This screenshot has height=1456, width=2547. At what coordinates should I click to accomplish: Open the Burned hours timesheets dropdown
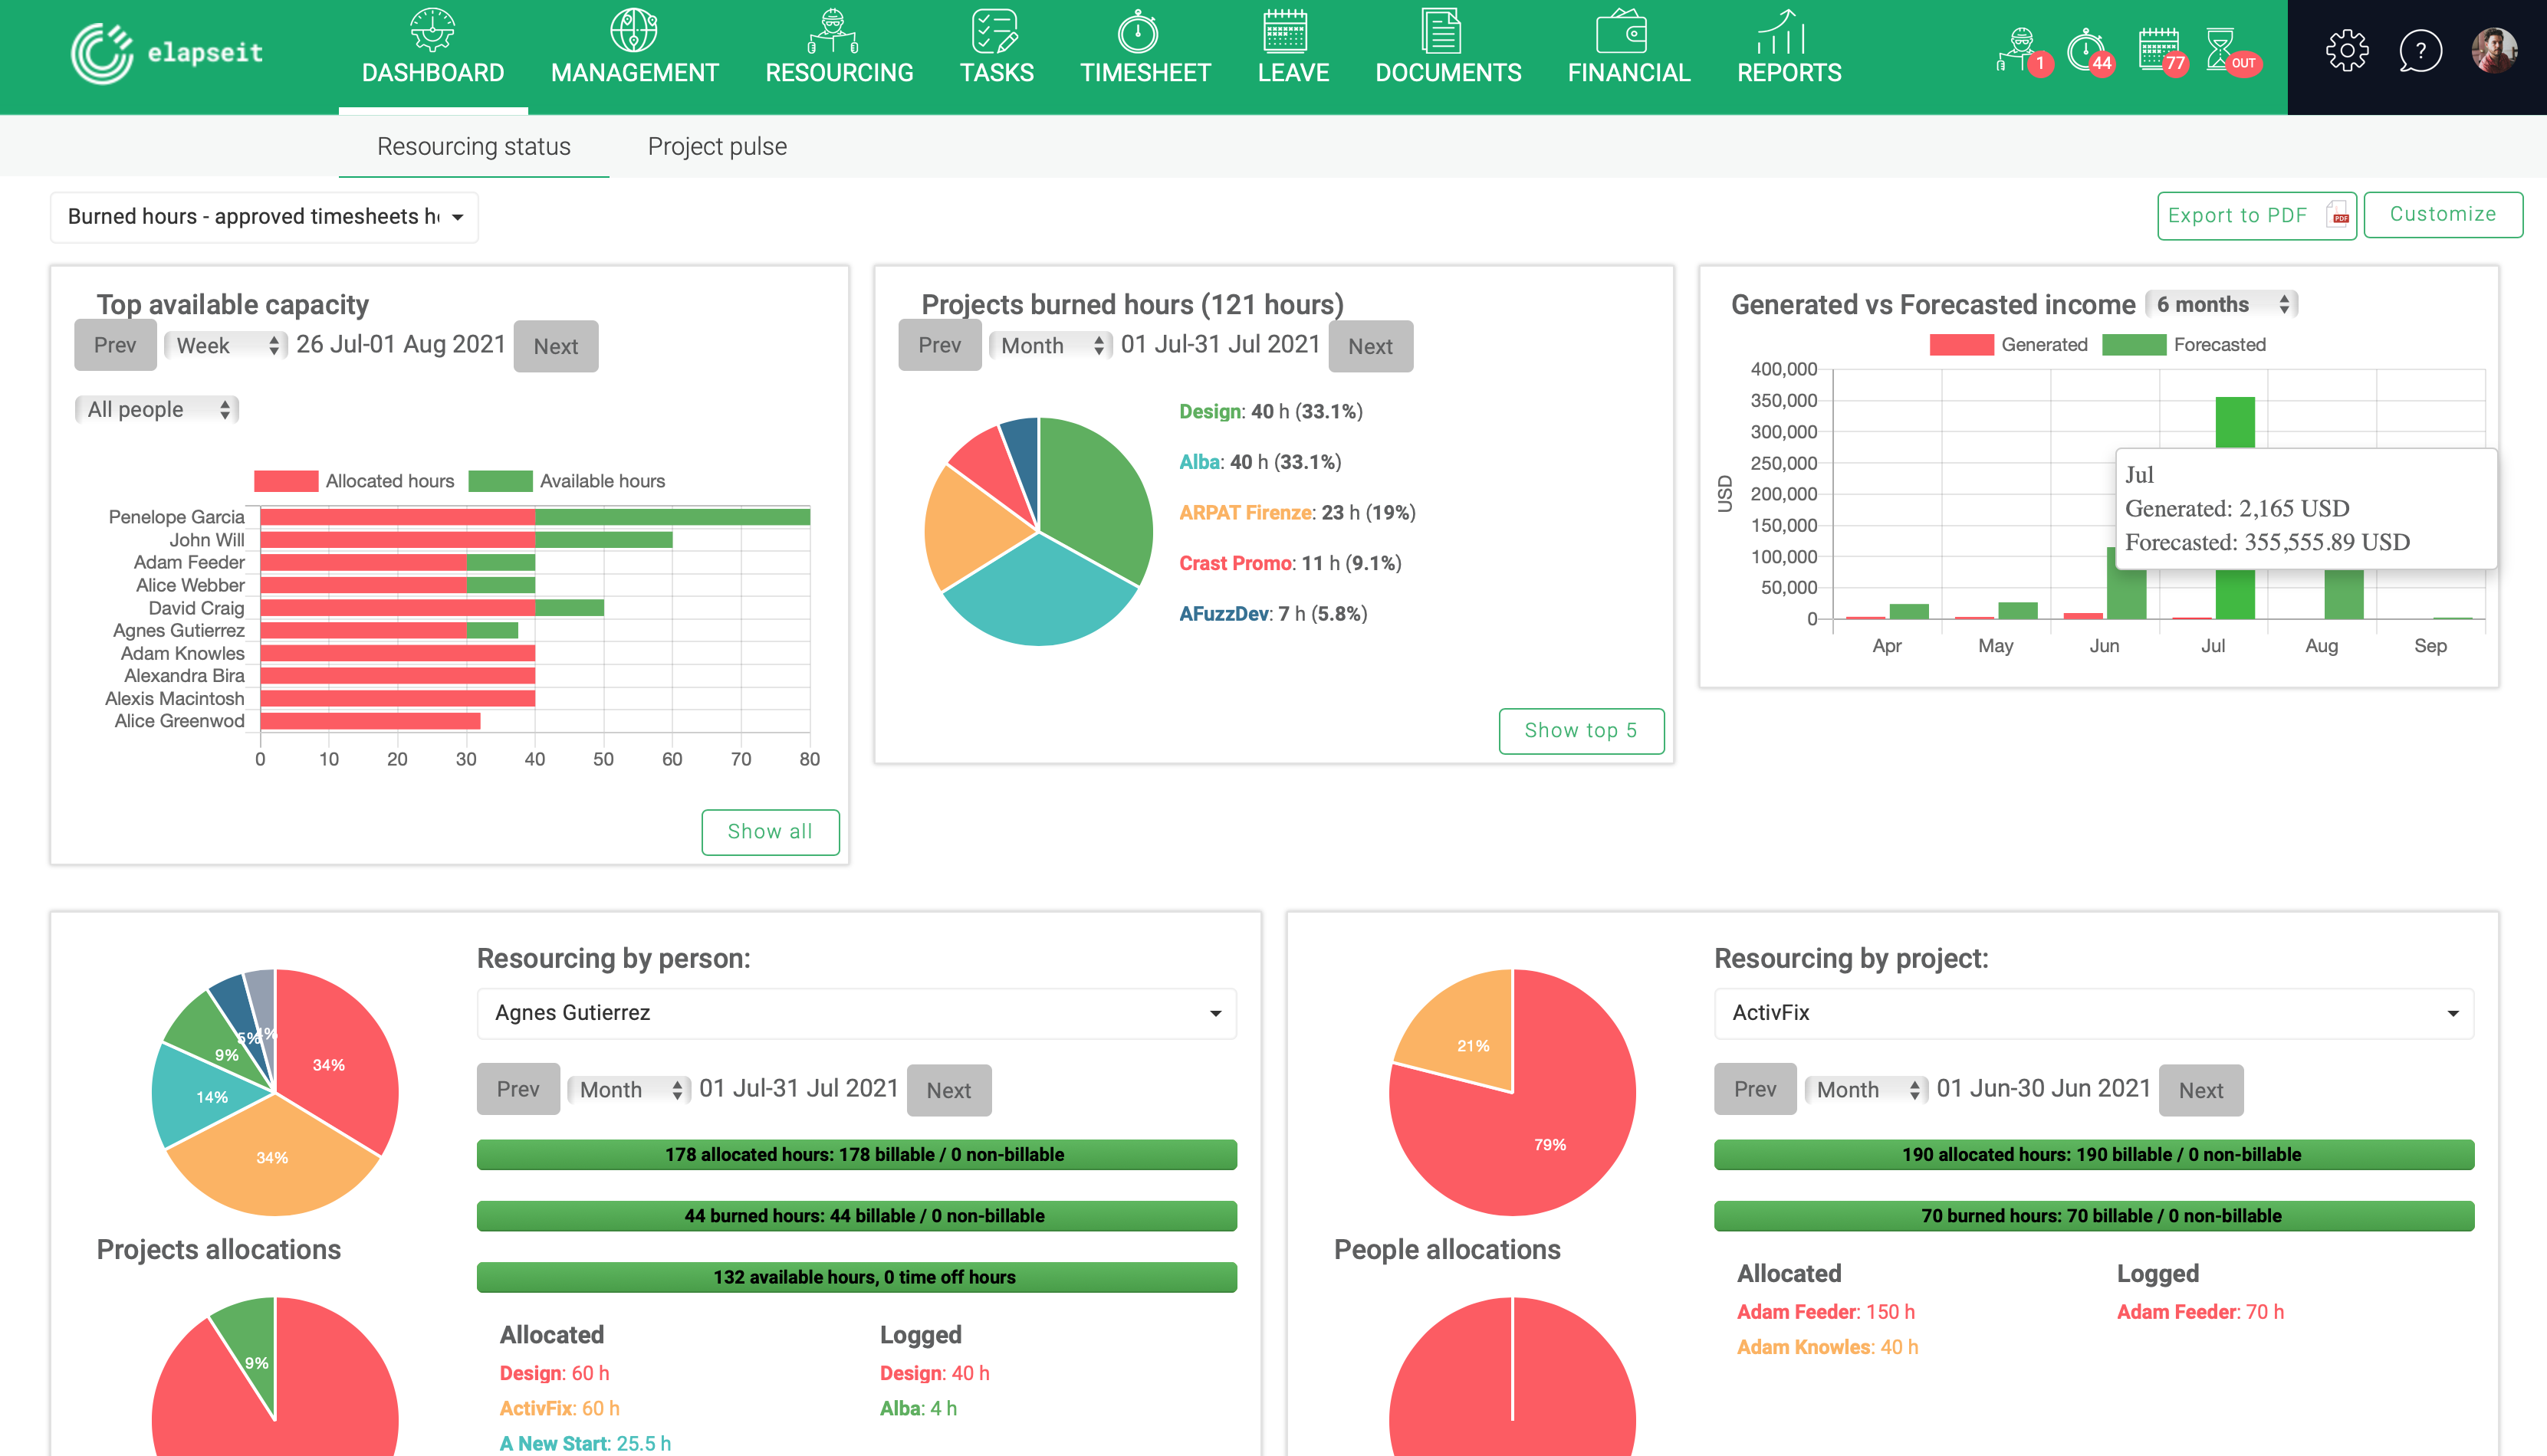264,217
